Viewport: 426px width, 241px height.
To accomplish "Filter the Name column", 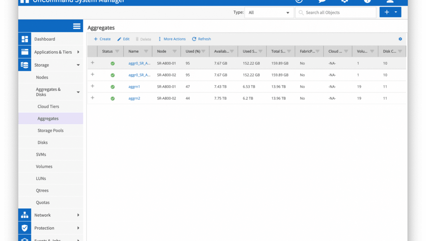I will (146, 51).
